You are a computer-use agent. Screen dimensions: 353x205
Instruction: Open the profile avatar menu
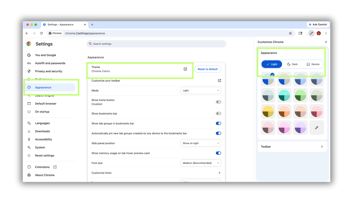pos(319,33)
